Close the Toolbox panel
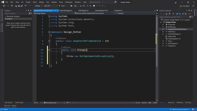This screenshot has height=111, width=197. [31, 10]
